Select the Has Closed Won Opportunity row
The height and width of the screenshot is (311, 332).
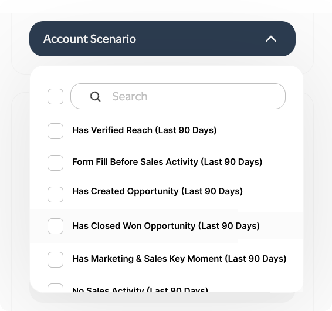(166, 226)
